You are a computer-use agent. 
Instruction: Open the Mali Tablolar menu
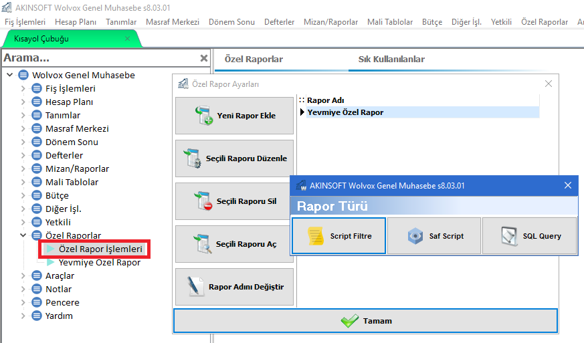pyautogui.click(x=390, y=22)
